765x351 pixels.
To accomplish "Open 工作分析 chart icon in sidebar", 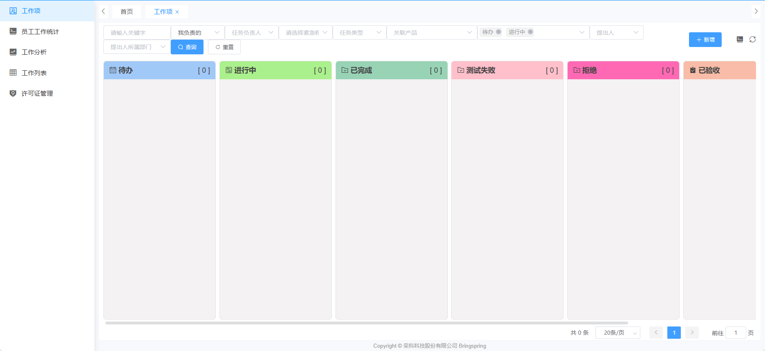I will point(13,52).
